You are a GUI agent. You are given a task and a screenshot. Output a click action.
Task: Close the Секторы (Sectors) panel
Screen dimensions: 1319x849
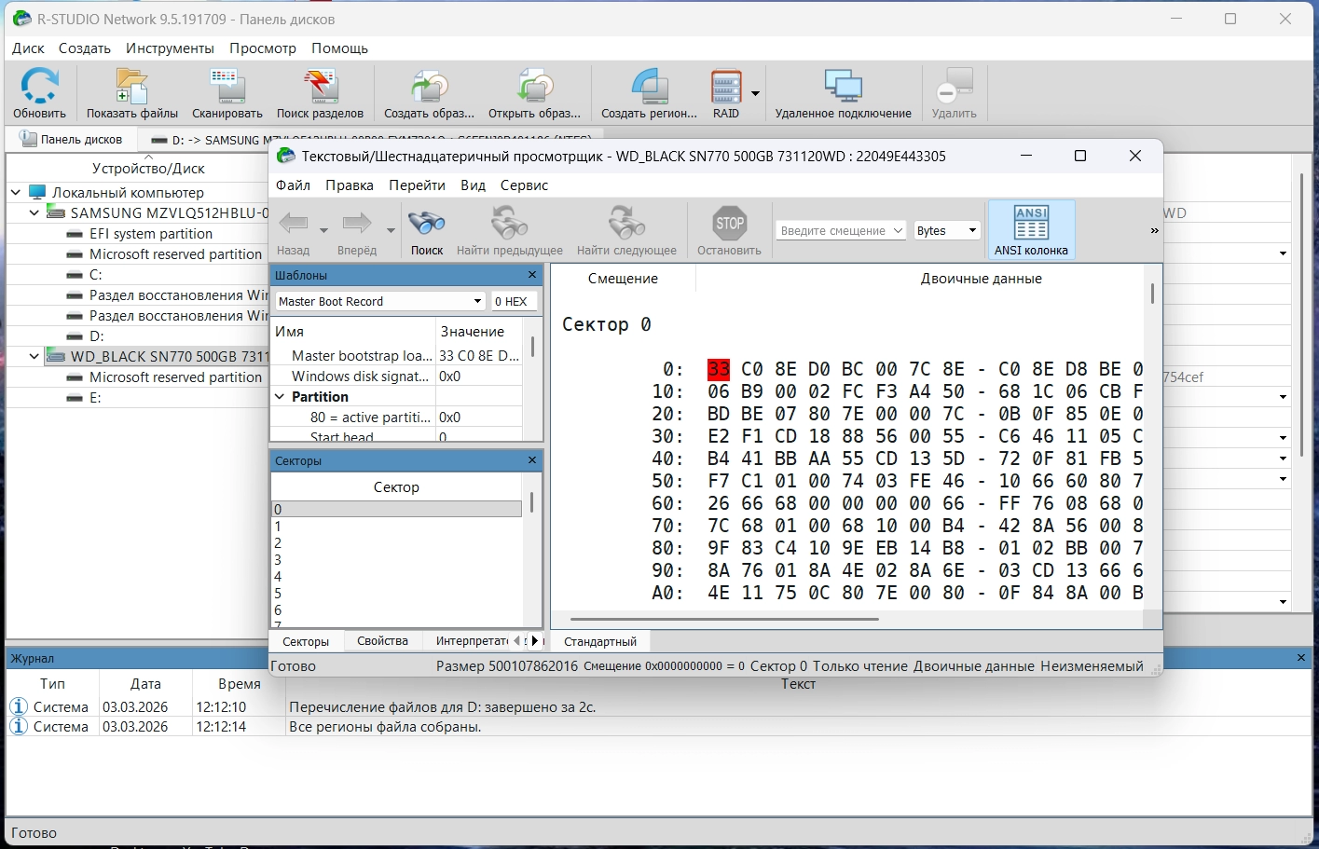(532, 460)
